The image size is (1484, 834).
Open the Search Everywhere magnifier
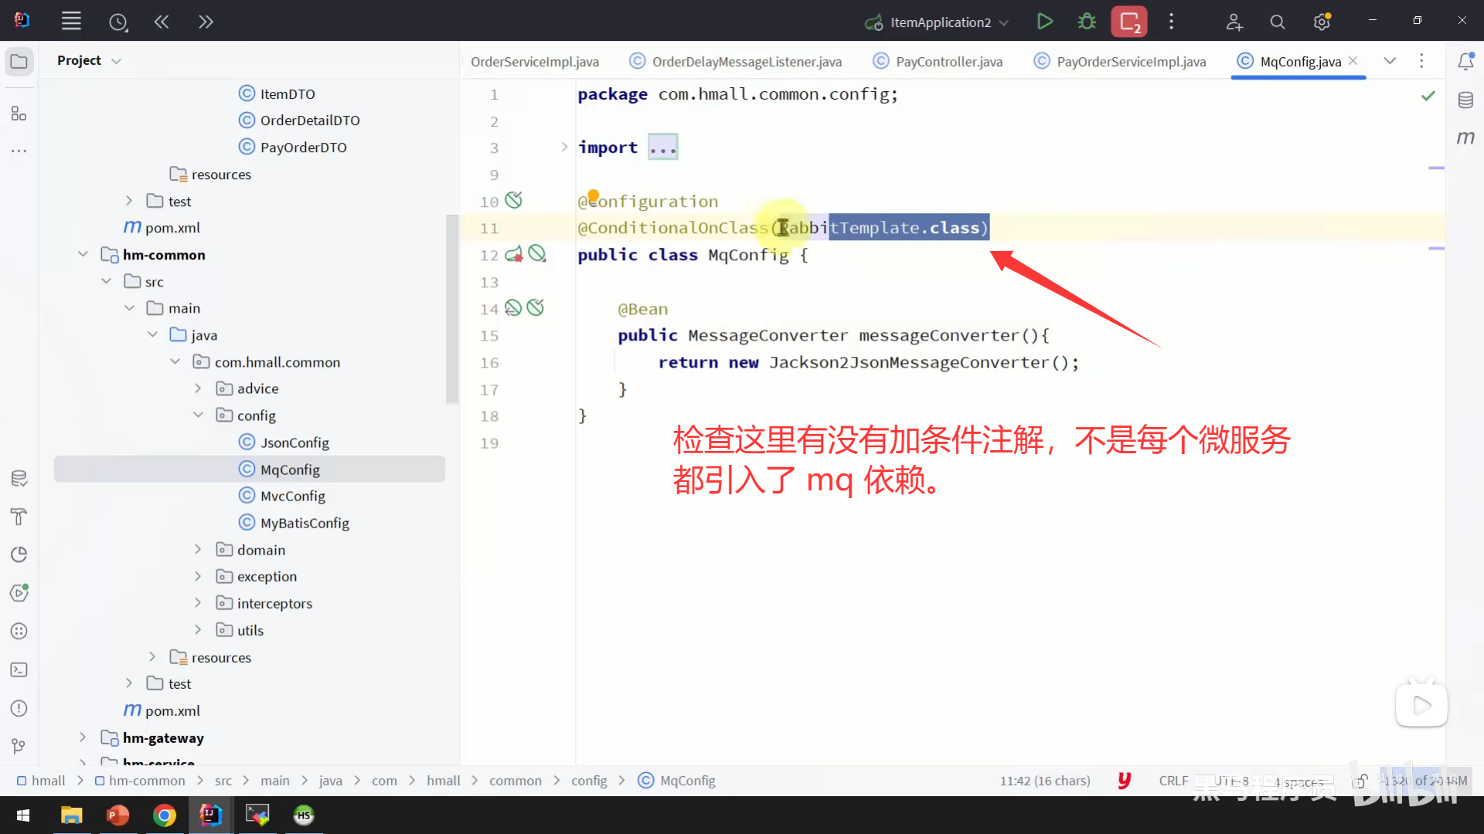1278,22
